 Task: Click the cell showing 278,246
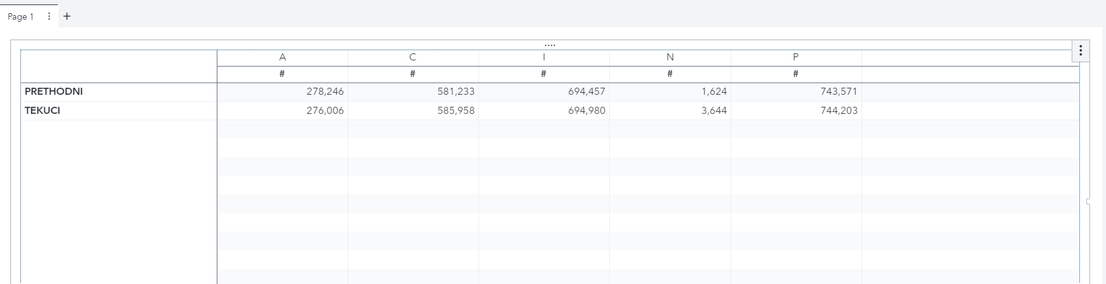click(325, 91)
